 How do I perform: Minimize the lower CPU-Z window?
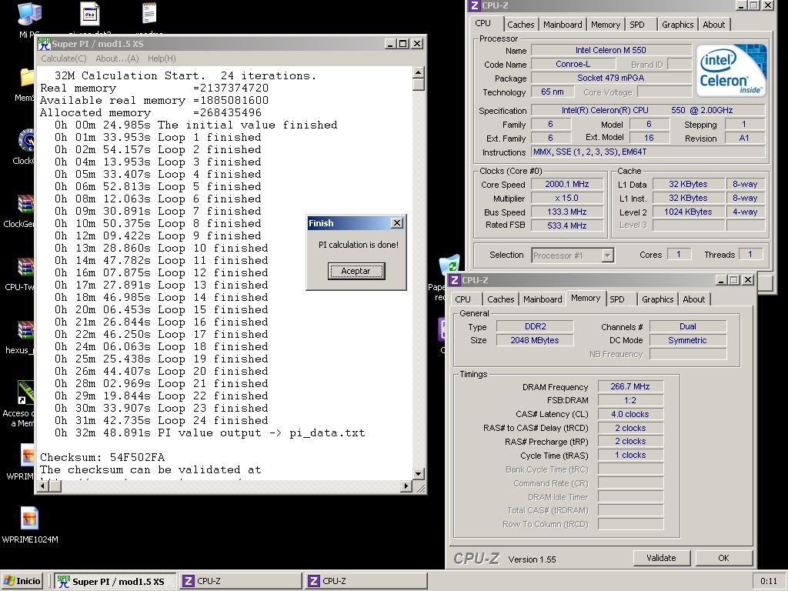[x=722, y=280]
